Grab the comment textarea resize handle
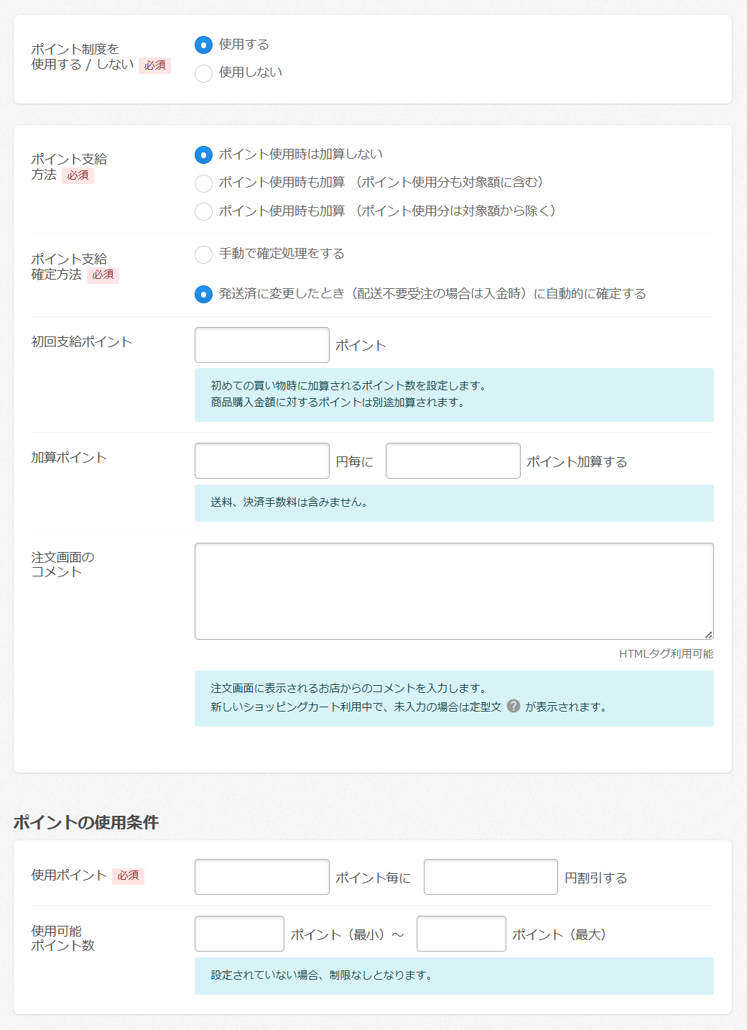Viewport: 747px width, 1030px height. point(708,634)
